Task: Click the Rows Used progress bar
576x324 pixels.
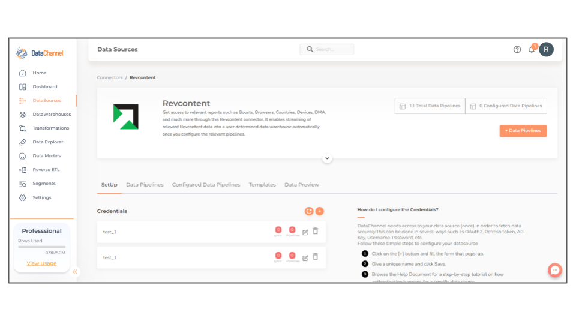Action: [41, 247]
